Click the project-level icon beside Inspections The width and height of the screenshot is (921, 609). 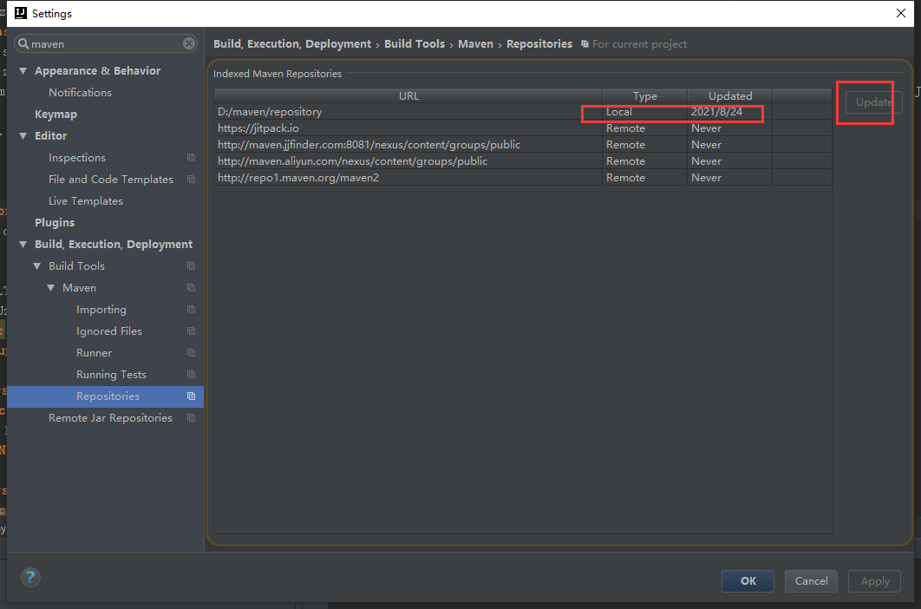191,158
